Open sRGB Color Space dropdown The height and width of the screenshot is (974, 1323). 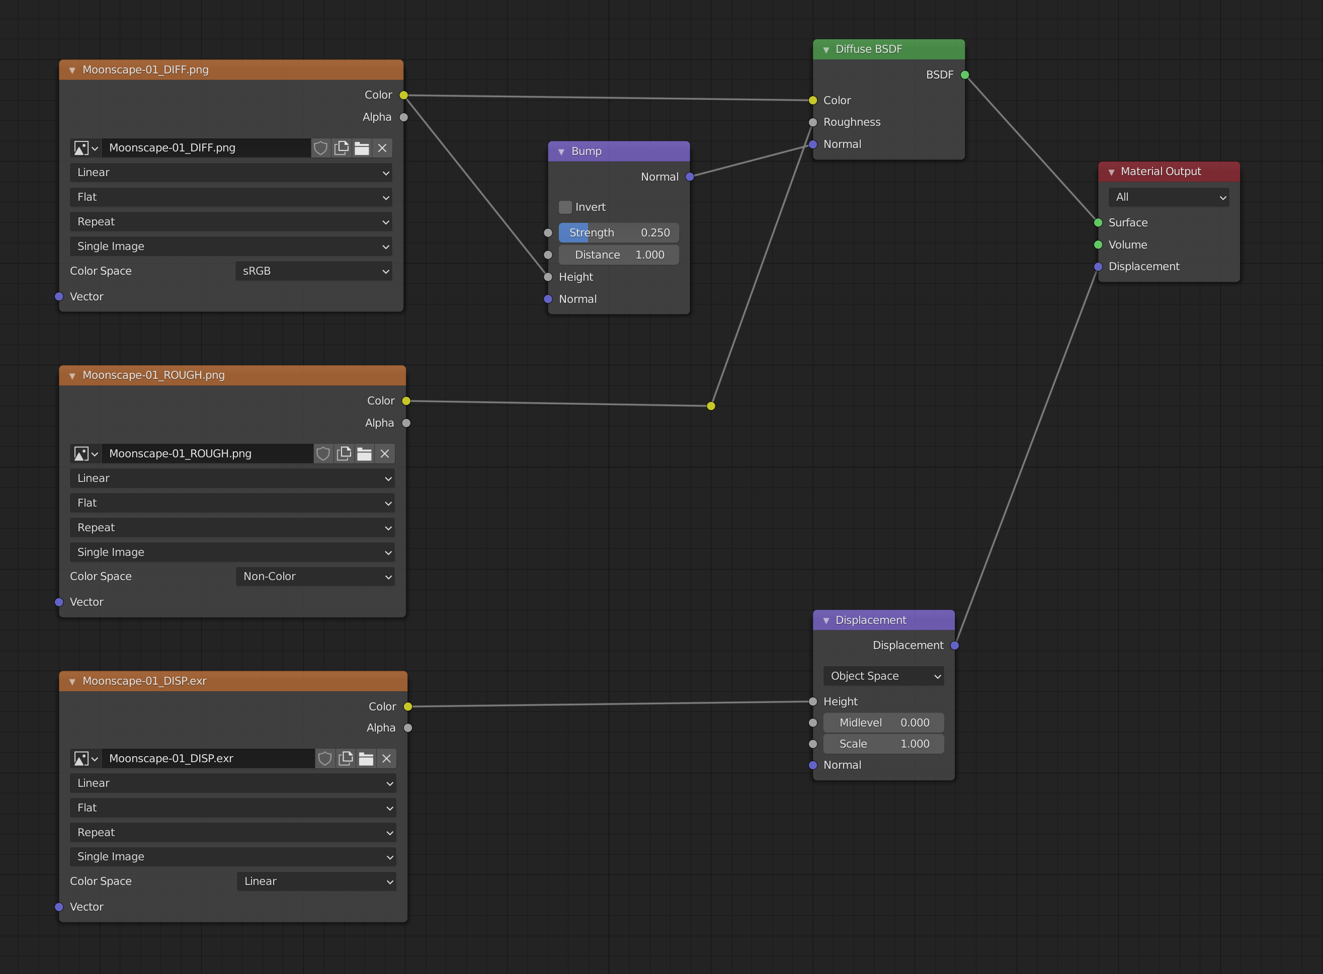[314, 271]
